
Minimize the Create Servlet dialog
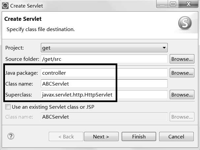pos(162,5)
